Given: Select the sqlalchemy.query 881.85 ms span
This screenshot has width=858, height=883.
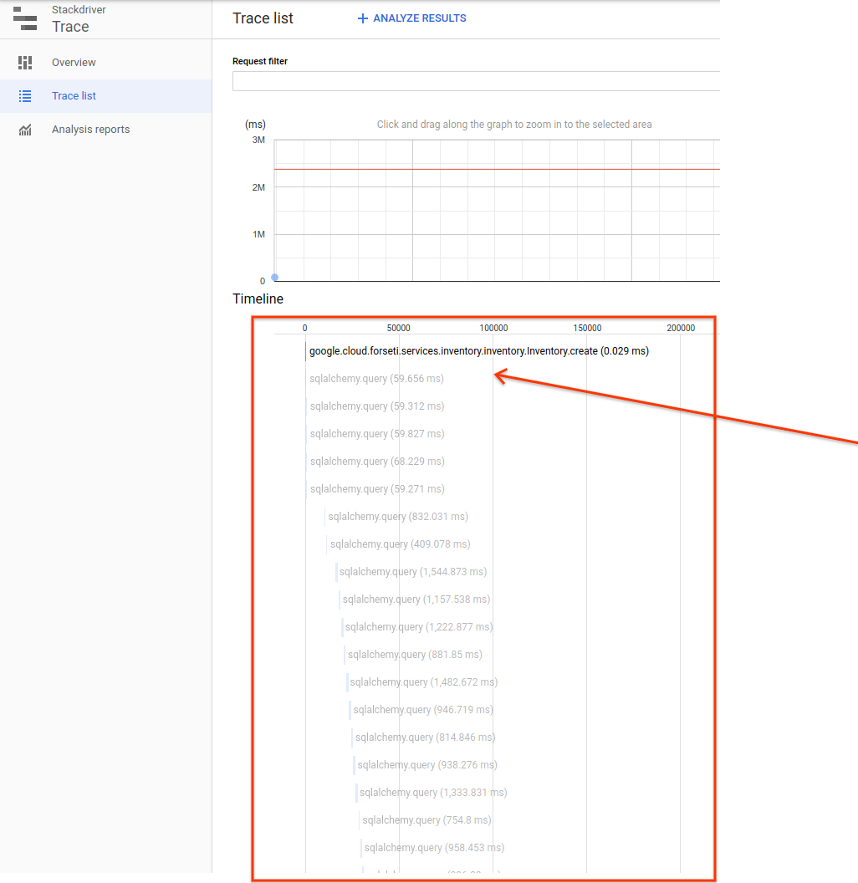Looking at the screenshot, I should pos(415,655).
